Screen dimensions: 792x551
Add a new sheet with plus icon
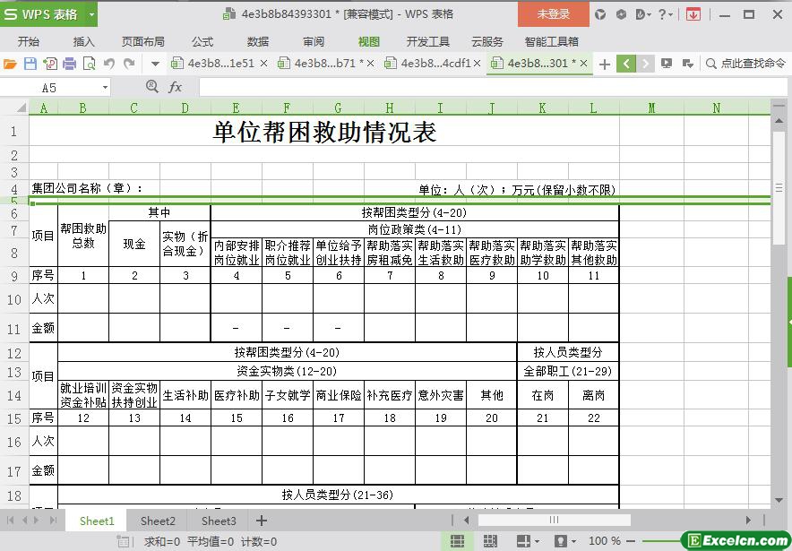[262, 521]
